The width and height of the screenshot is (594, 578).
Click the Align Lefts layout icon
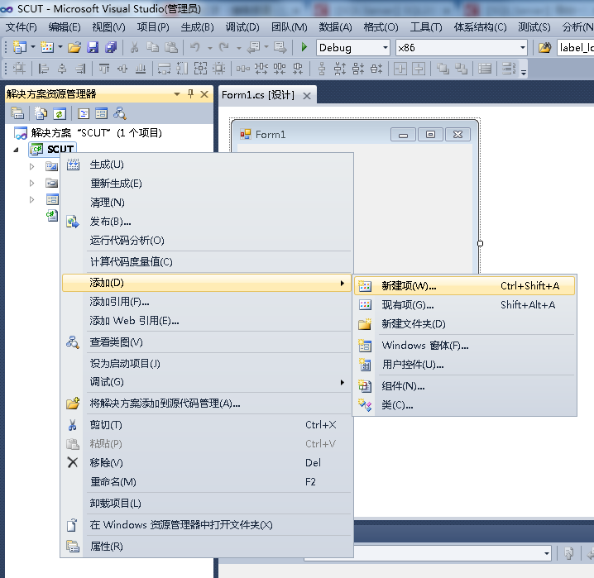[44, 69]
